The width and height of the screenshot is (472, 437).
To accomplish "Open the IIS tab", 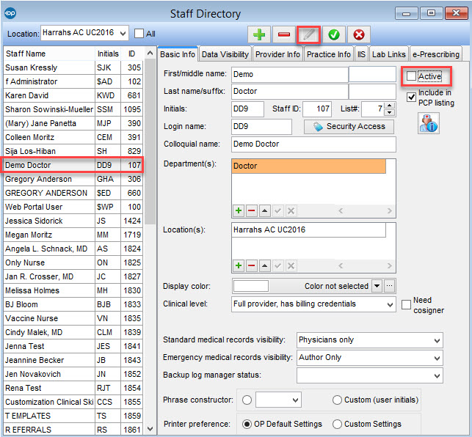I will [x=361, y=54].
